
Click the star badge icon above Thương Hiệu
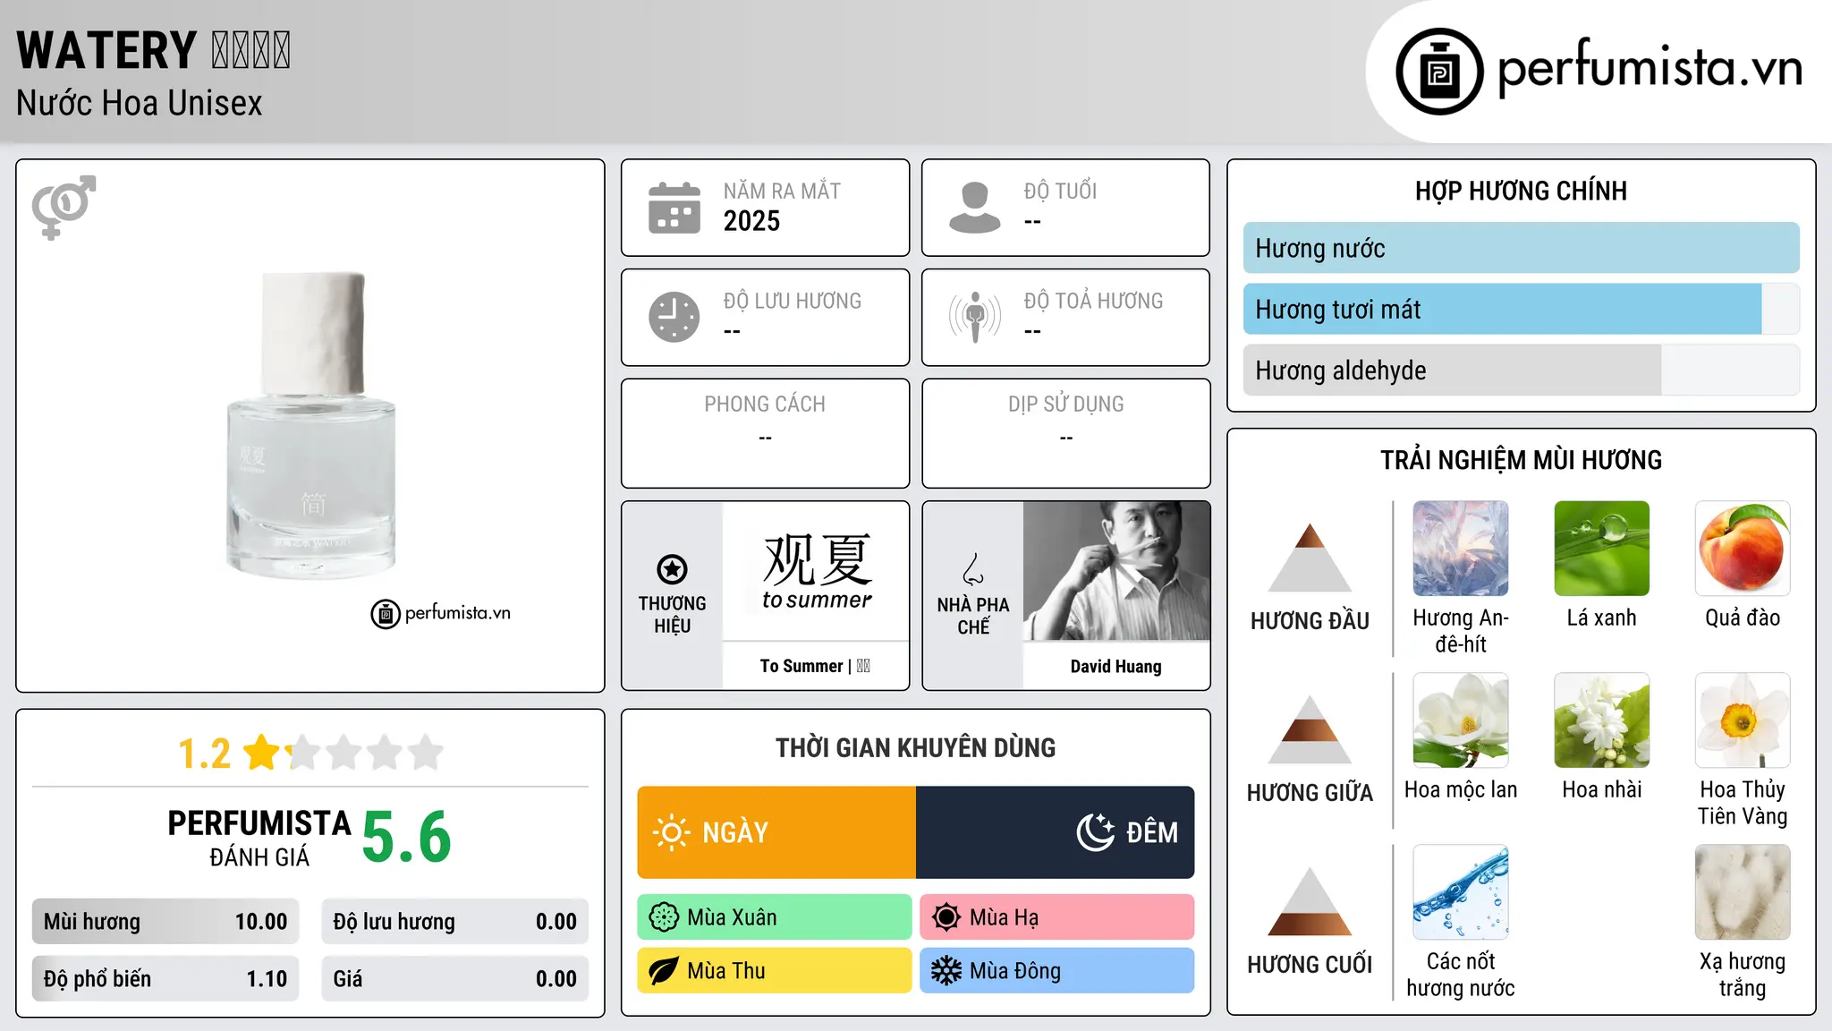click(x=672, y=569)
